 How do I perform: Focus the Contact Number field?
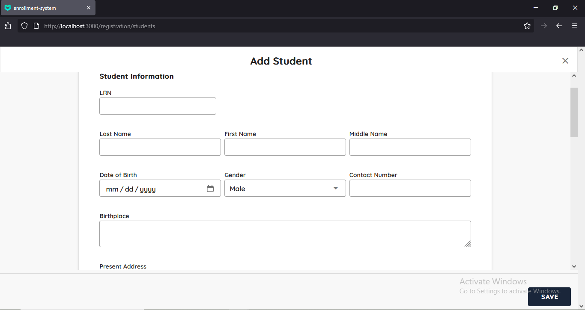point(410,188)
